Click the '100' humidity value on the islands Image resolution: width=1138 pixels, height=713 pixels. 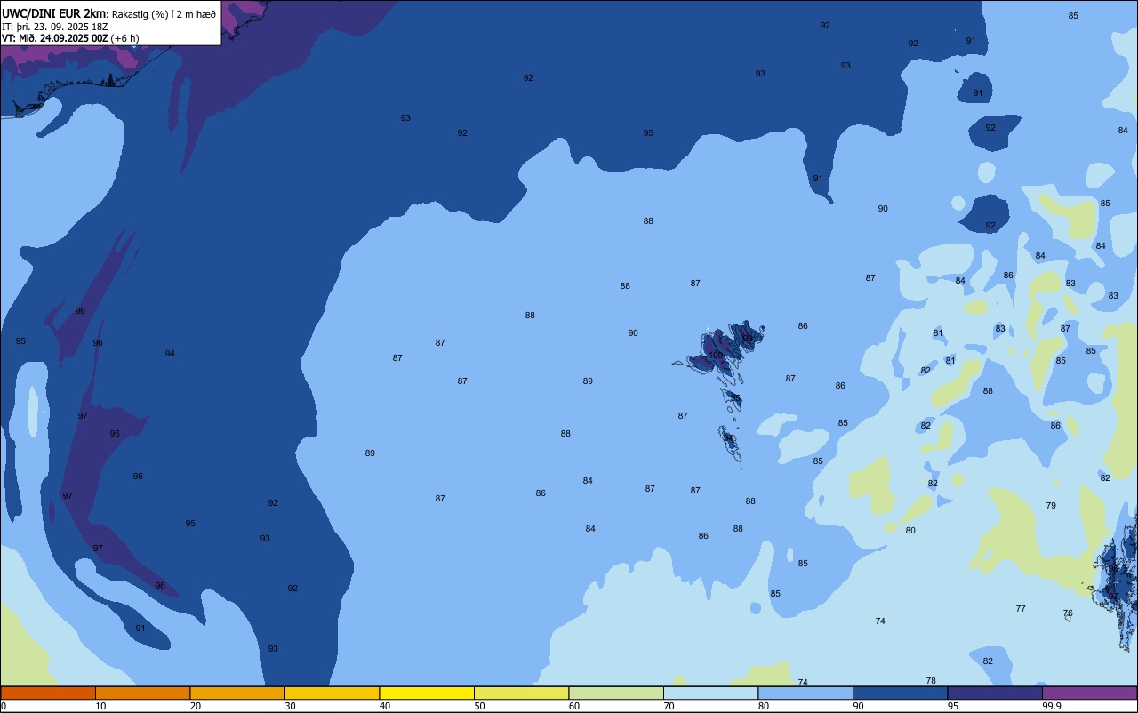pyautogui.click(x=716, y=356)
